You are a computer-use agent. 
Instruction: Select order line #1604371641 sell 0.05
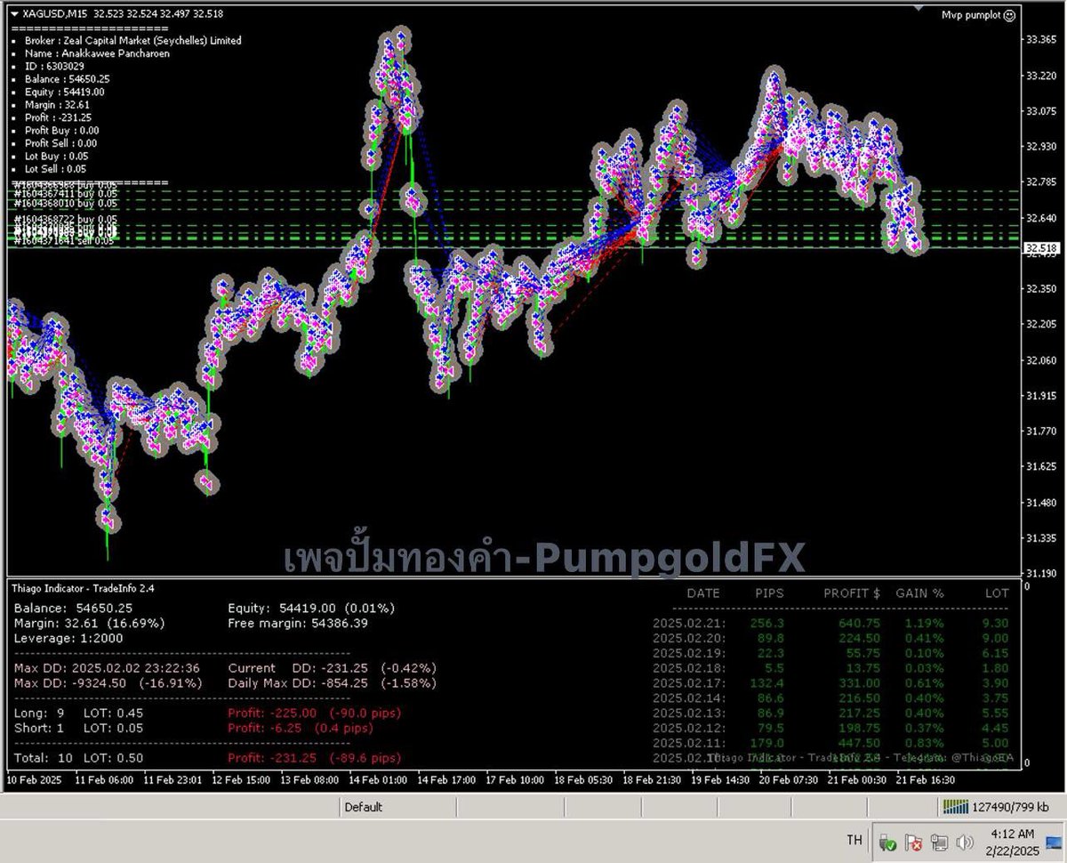(64, 240)
